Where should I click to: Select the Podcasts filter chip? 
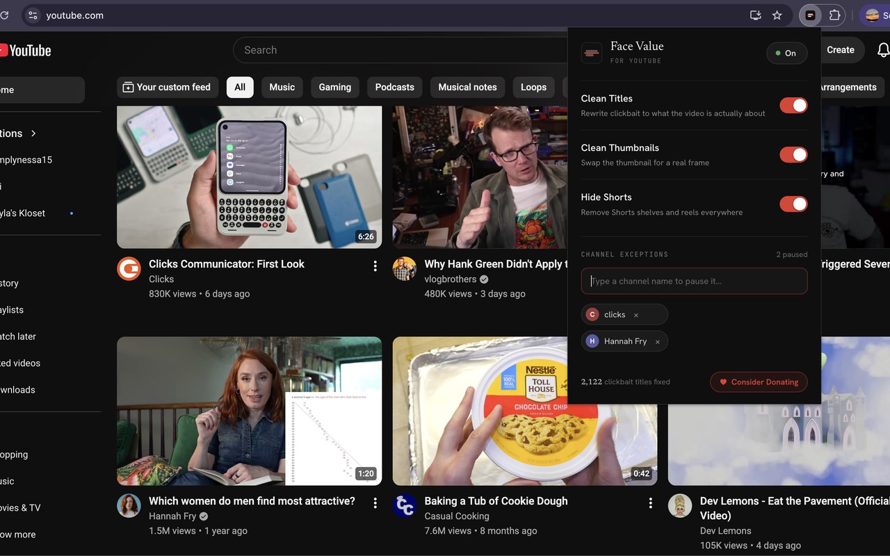[395, 87]
